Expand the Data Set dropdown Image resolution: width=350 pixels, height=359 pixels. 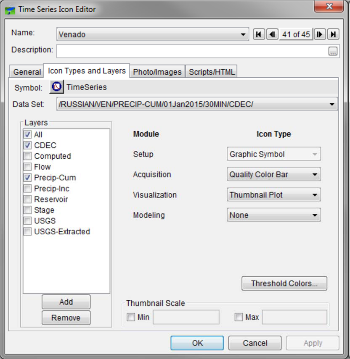point(331,104)
